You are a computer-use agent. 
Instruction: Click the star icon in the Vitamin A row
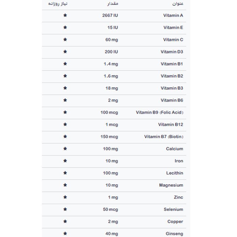tap(65, 15)
